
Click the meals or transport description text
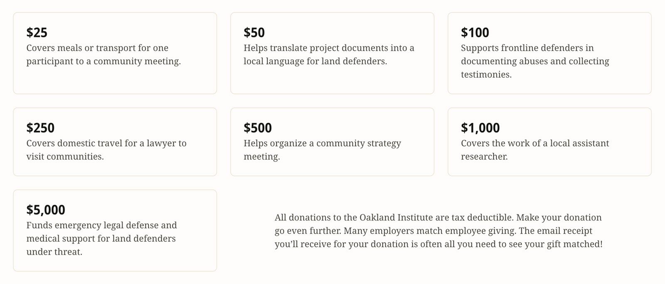click(103, 54)
